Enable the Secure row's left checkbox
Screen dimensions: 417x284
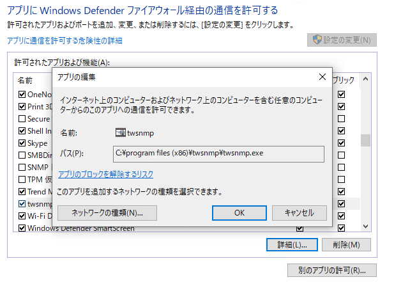[x=22, y=118]
